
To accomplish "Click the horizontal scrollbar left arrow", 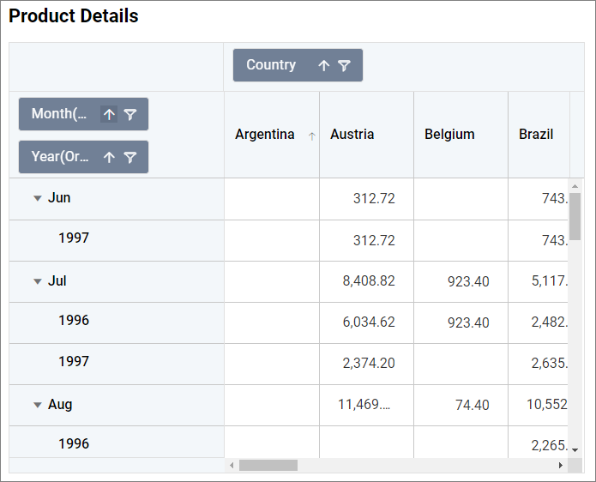I will [x=231, y=465].
